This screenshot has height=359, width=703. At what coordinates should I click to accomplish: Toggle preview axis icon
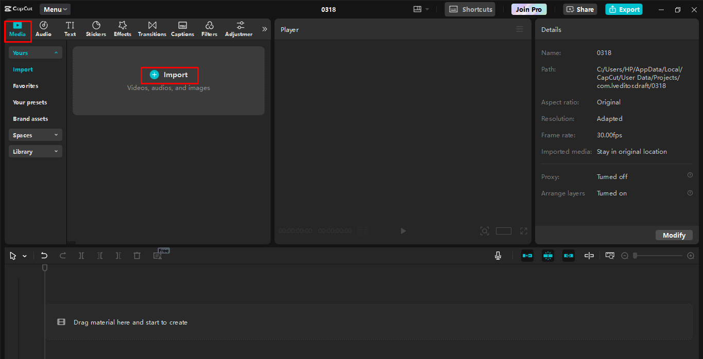coord(589,256)
